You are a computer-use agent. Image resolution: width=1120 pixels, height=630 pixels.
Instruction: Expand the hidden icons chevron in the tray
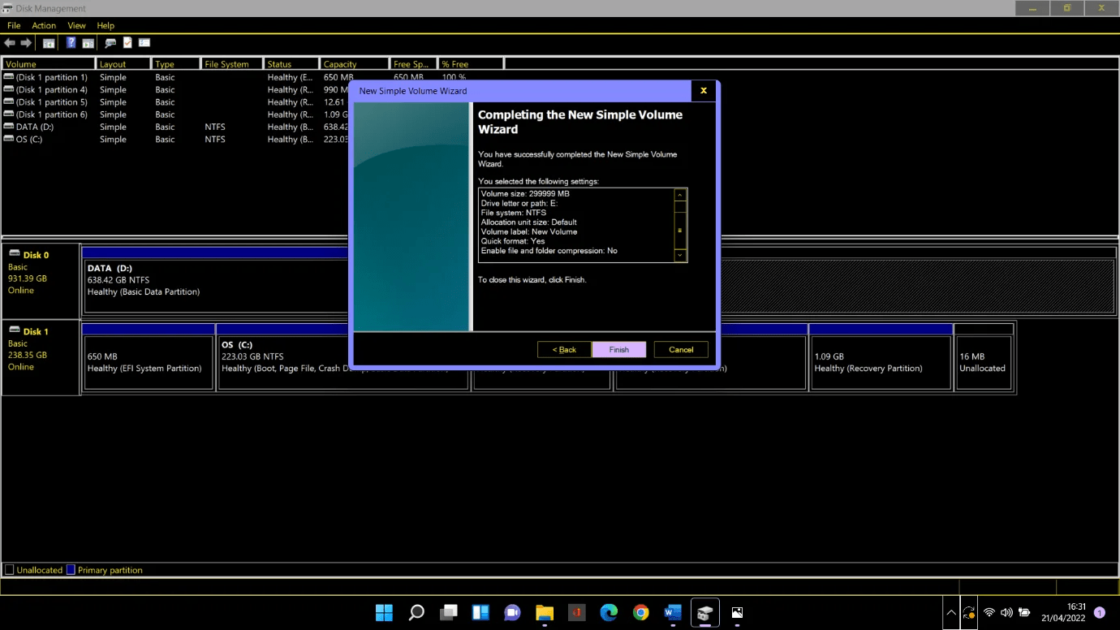(950, 613)
